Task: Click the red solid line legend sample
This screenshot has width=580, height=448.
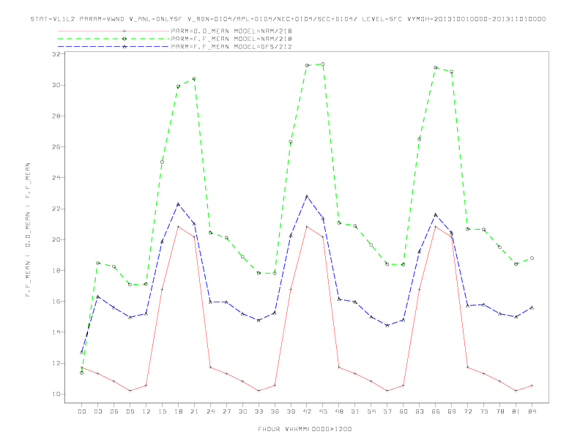Action: click(114, 31)
